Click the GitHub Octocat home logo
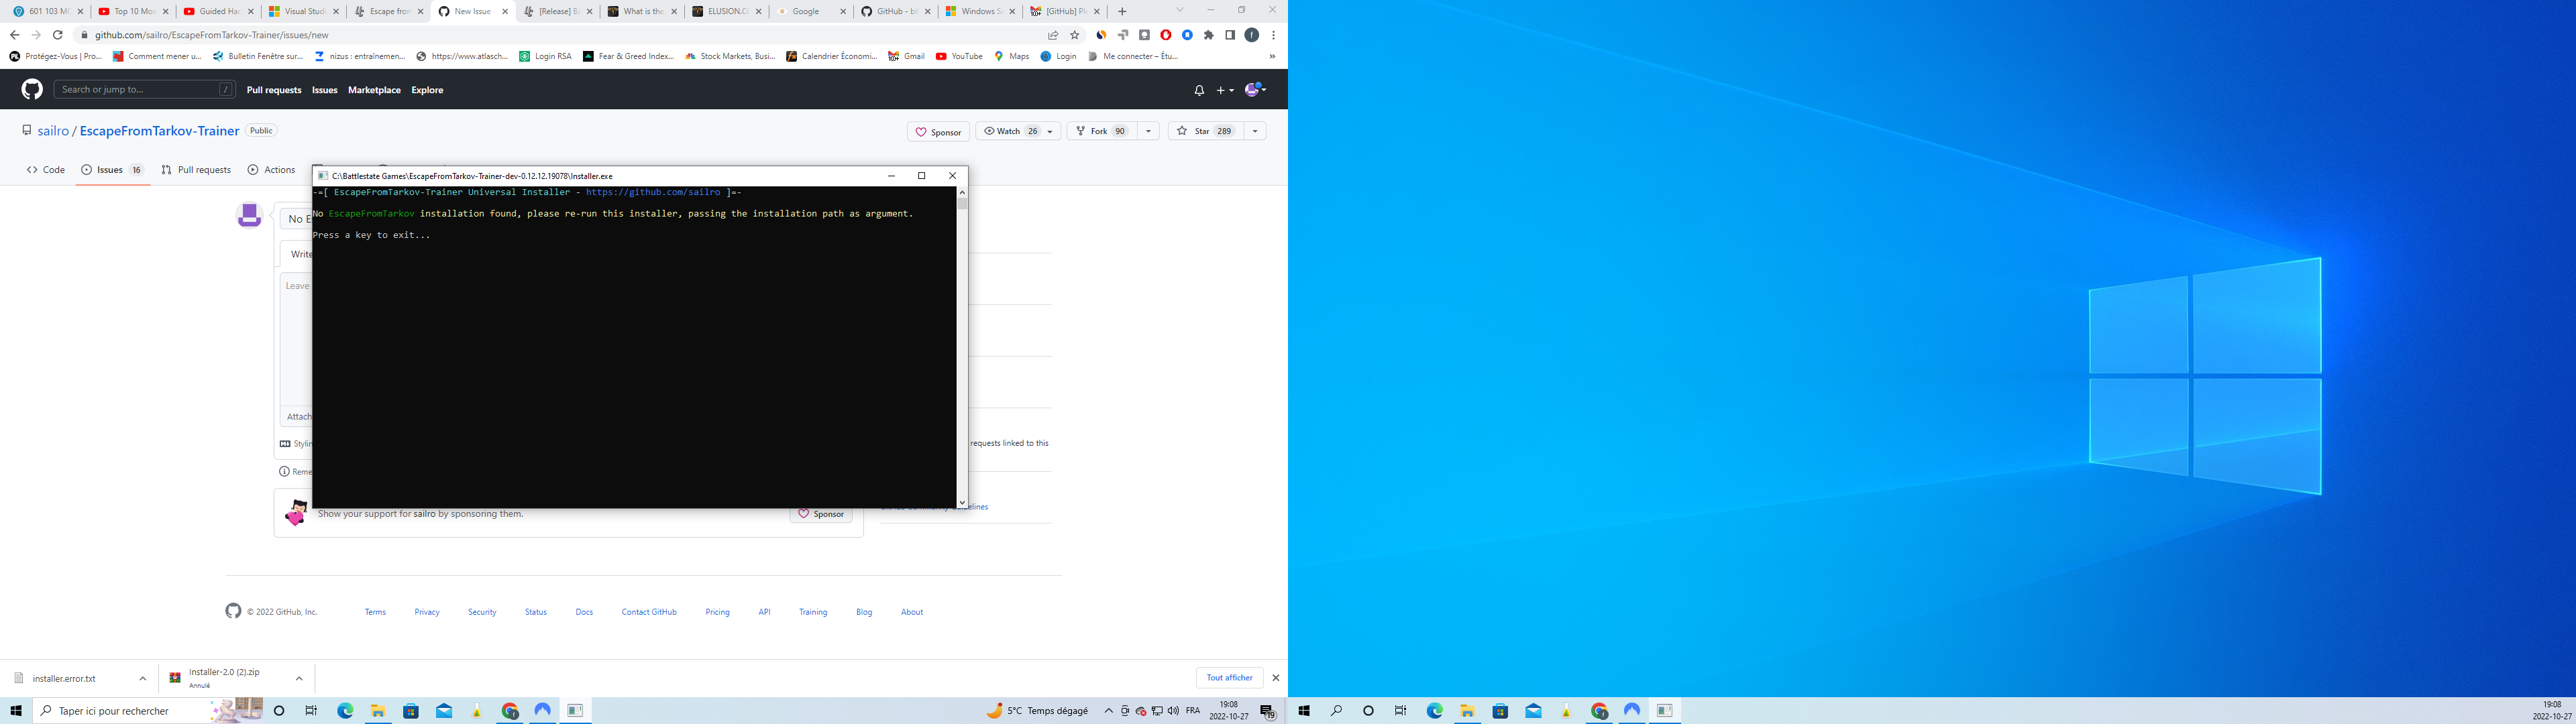2576x724 pixels. click(32, 90)
